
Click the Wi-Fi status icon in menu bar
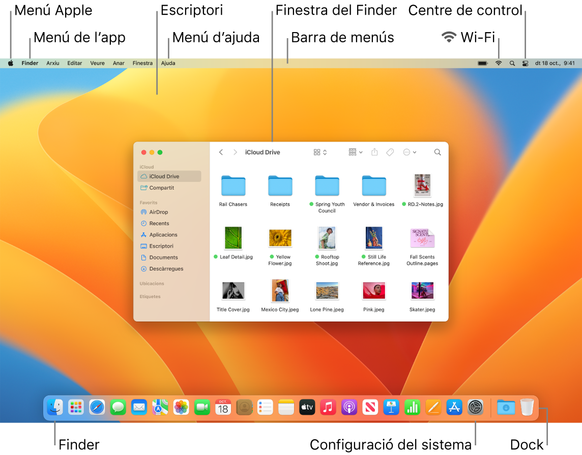499,63
